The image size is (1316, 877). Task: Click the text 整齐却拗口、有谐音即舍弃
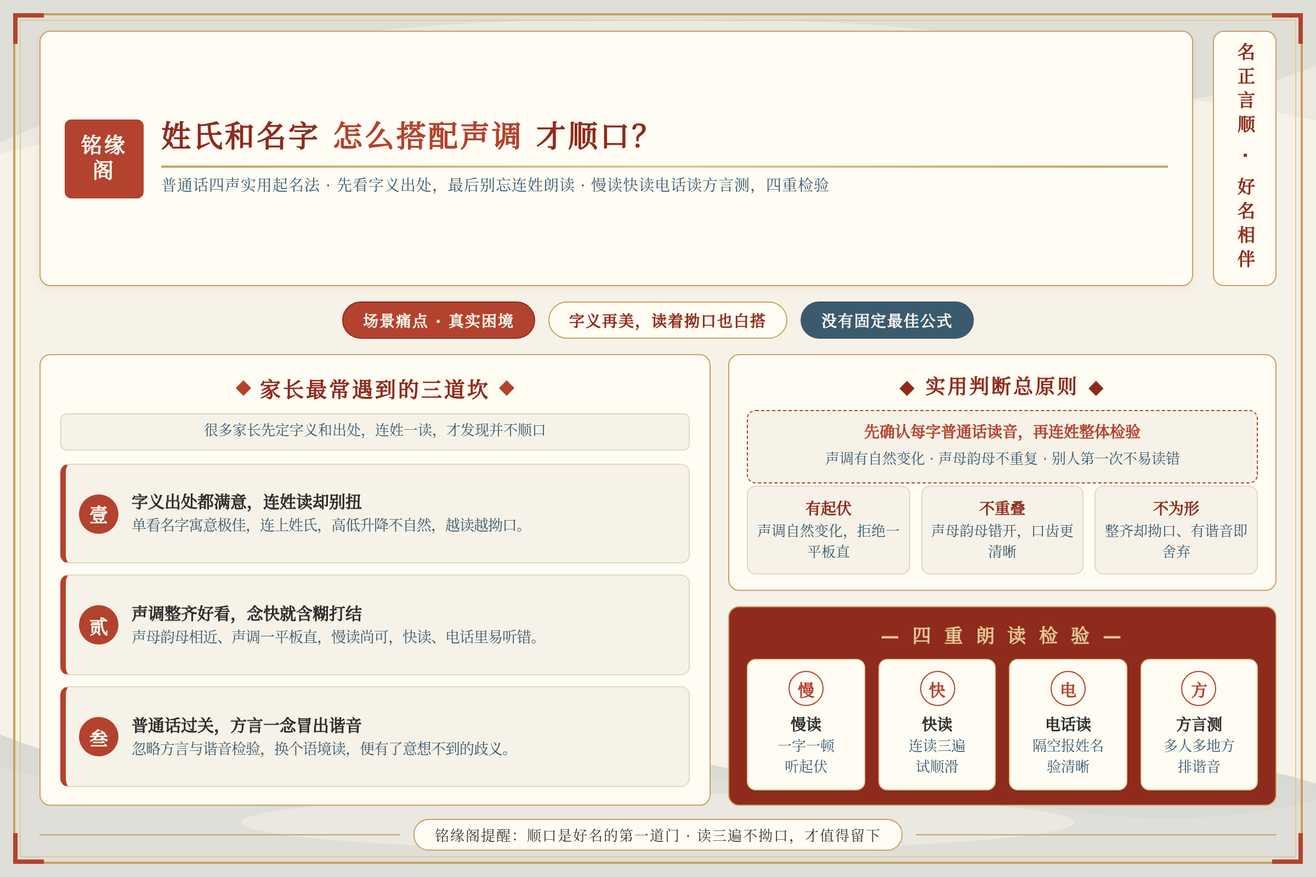pyautogui.click(x=1176, y=541)
